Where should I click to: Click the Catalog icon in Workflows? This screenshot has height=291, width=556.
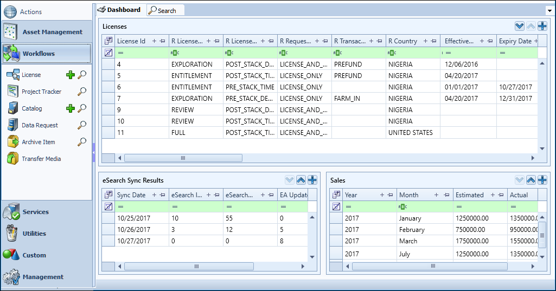[x=13, y=108]
